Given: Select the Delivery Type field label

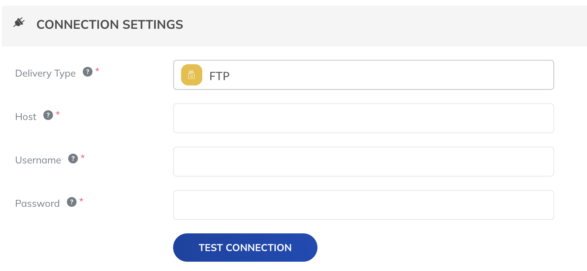Looking at the screenshot, I should [46, 74].
